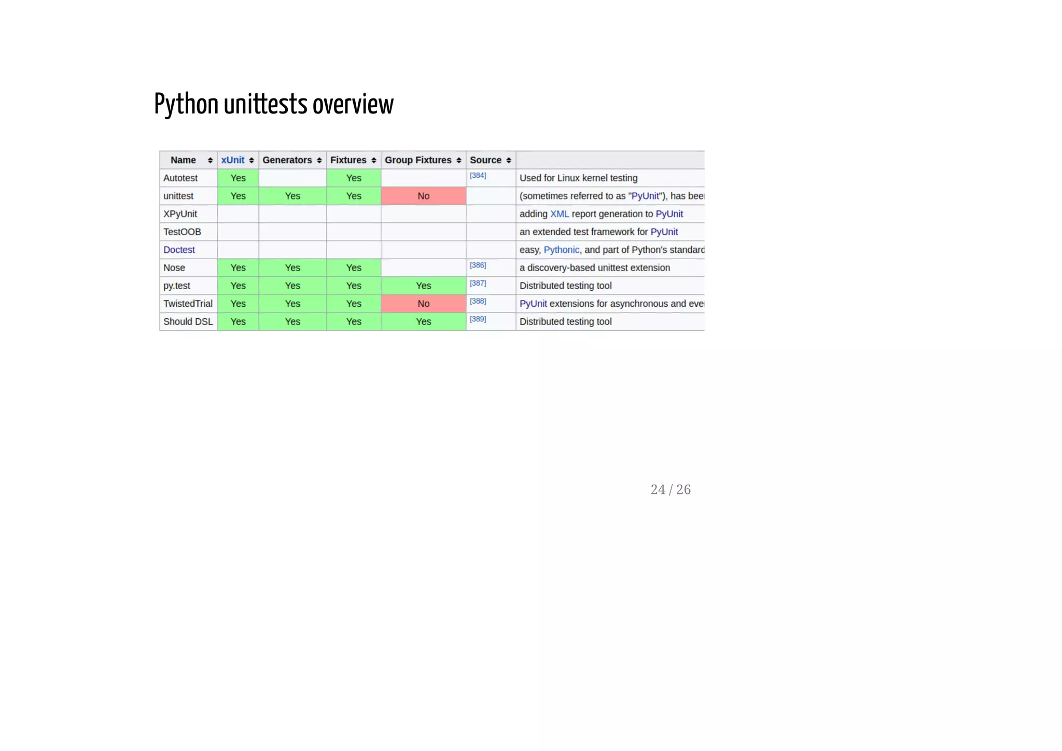Click red No cell in unittest row
The image size is (1062, 751).
423,196
